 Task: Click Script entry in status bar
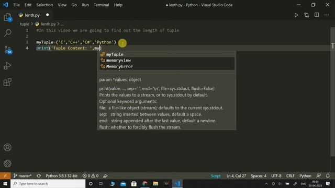tap(216, 176)
